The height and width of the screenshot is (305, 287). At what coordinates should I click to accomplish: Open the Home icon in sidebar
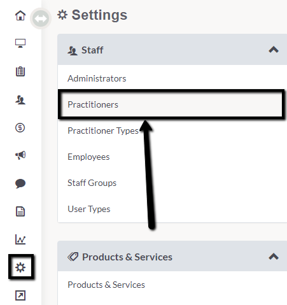tap(20, 15)
